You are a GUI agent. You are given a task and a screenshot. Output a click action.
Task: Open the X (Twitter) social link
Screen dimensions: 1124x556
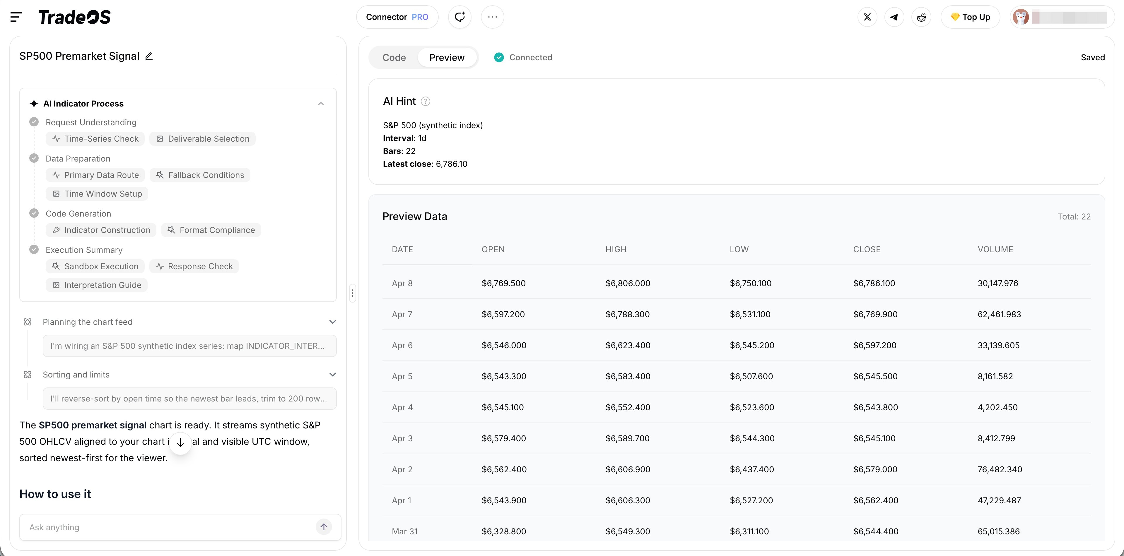click(867, 17)
